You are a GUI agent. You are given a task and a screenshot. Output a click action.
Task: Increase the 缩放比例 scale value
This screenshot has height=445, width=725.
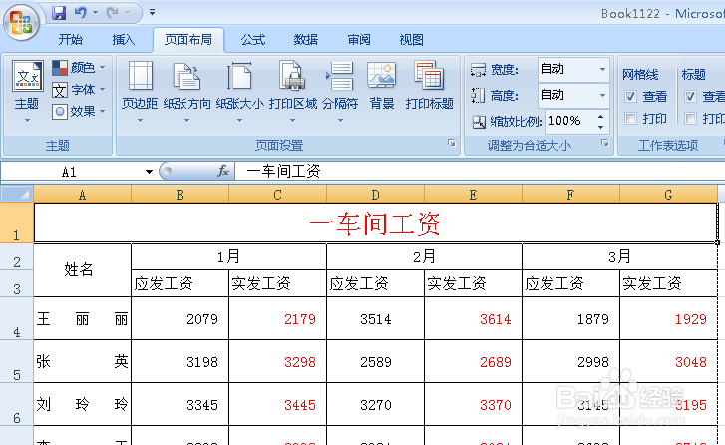pos(600,117)
